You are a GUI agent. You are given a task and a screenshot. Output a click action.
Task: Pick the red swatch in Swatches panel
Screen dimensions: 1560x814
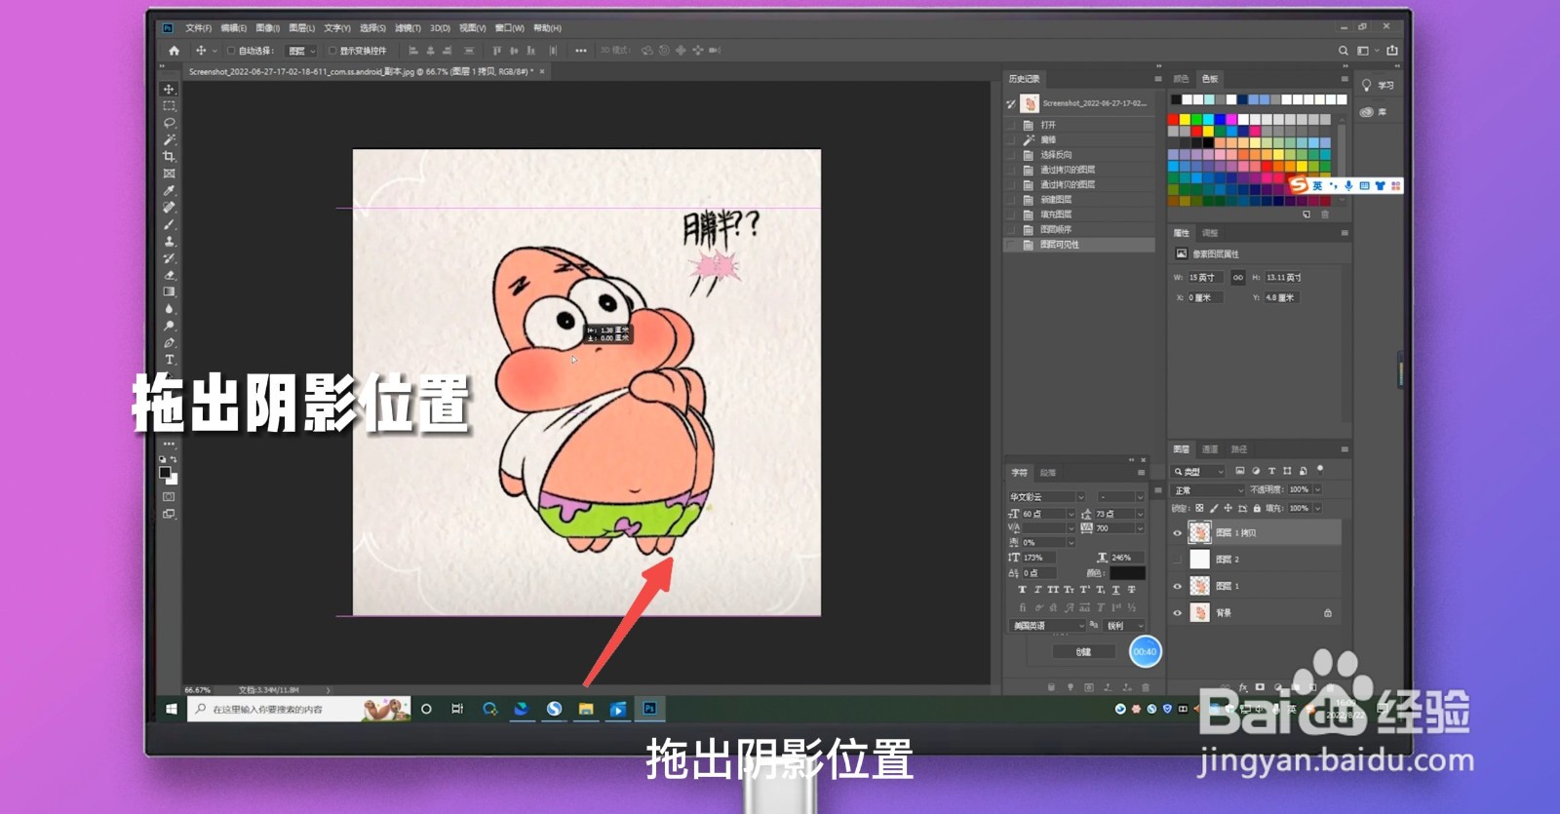pyautogui.click(x=1174, y=120)
